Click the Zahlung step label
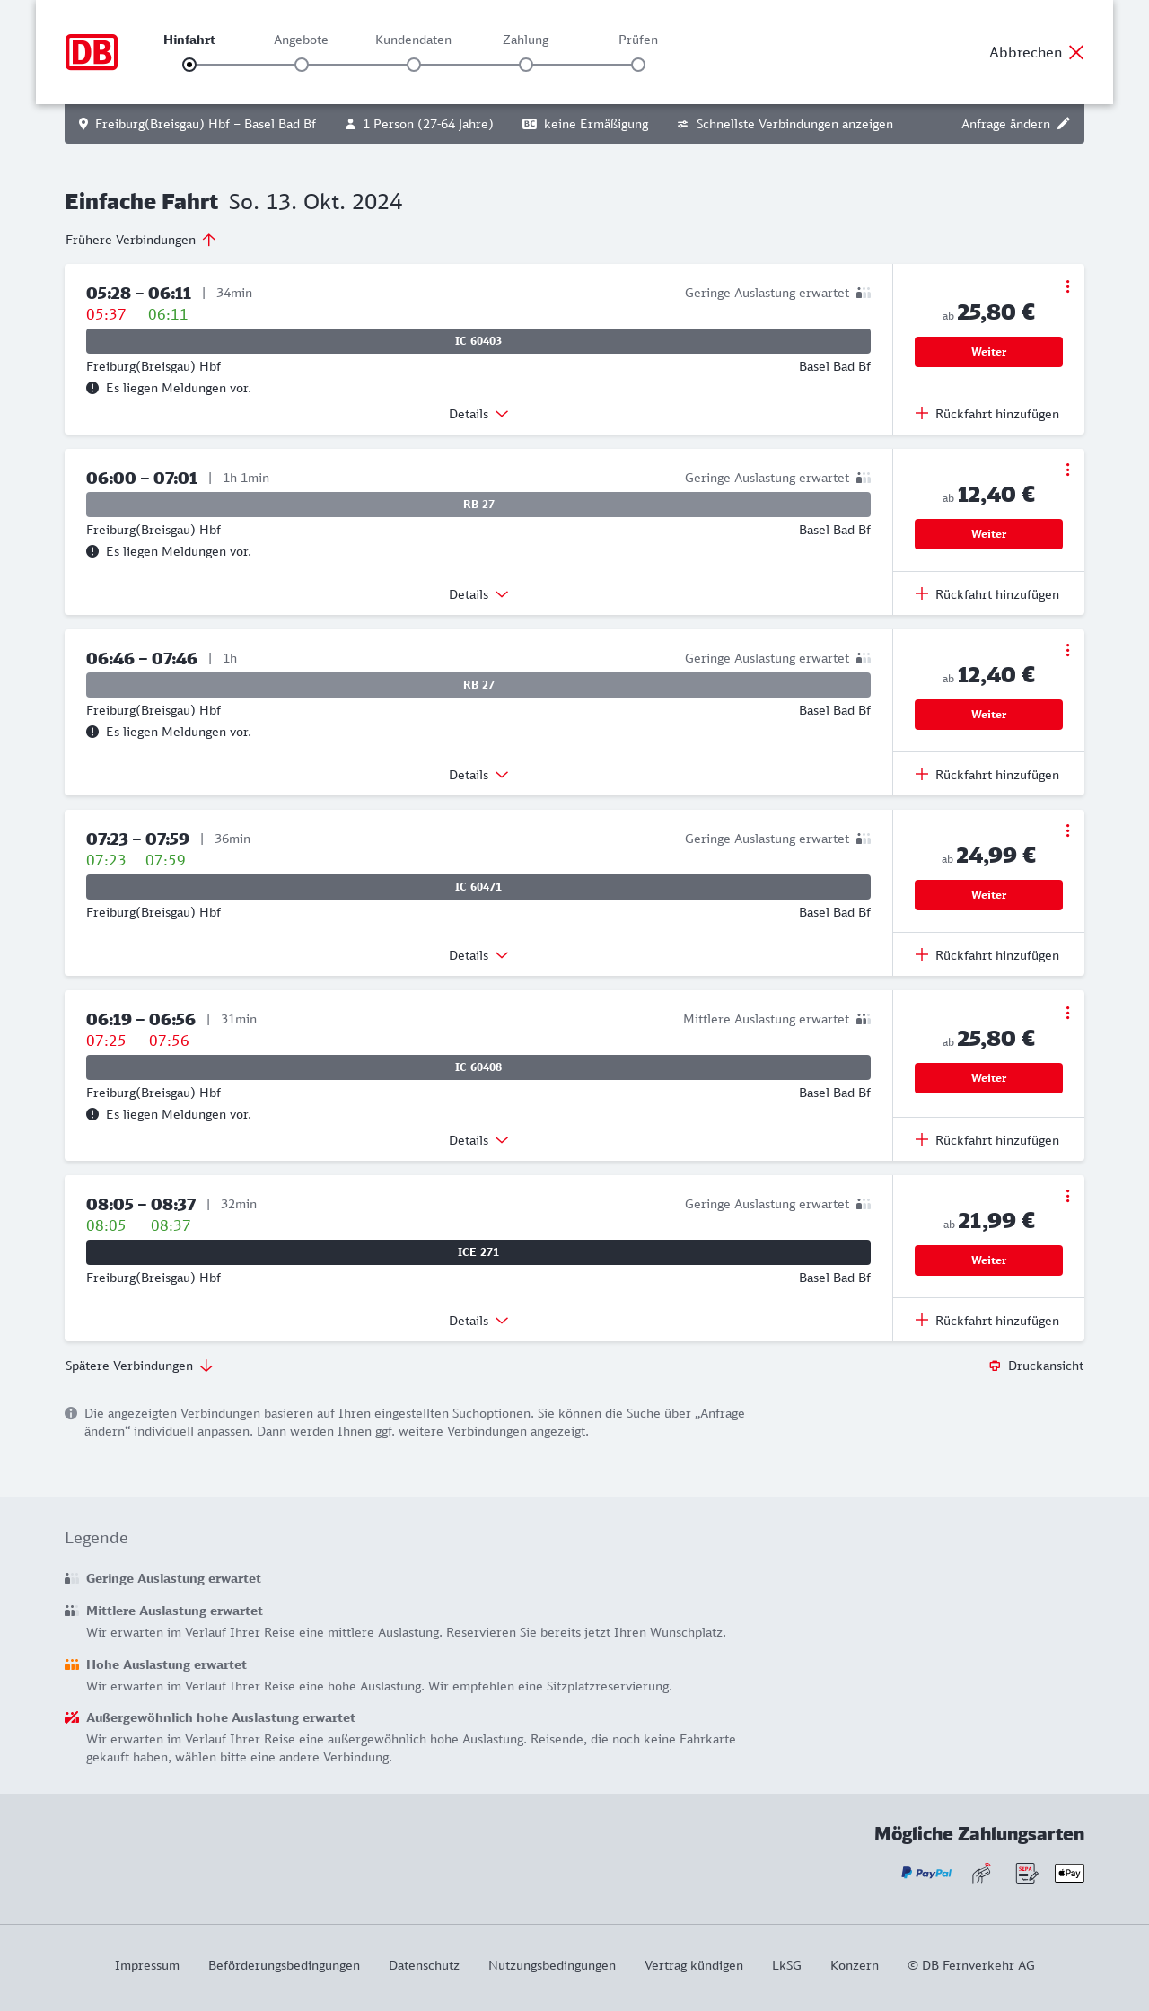 pos(526,40)
